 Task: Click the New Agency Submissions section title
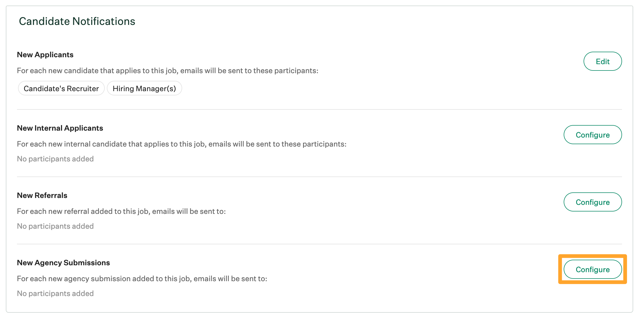pyautogui.click(x=63, y=262)
